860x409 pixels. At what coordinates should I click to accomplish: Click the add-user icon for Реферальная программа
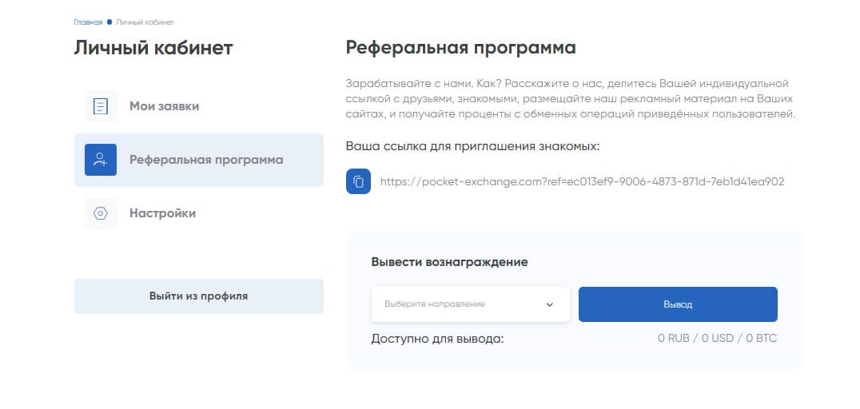pos(101,160)
